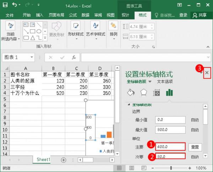Viewport: 213px width, 172px height.
Task: Expand the formula bar chevron
Action: click(208, 57)
